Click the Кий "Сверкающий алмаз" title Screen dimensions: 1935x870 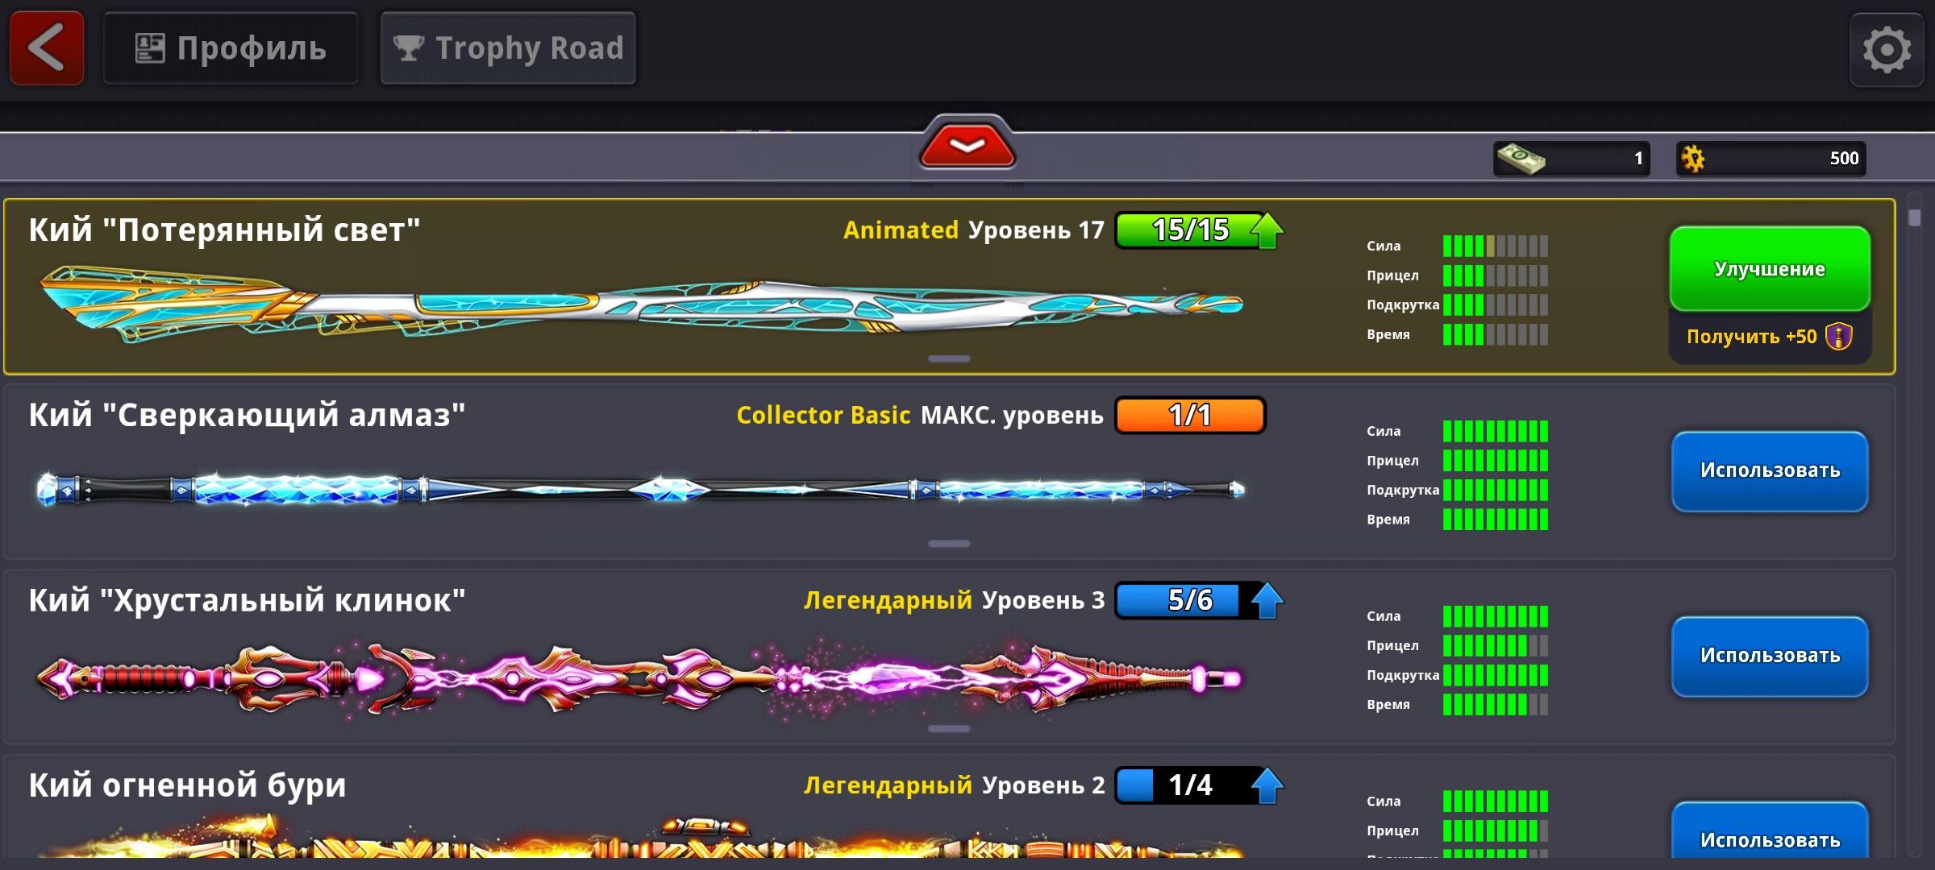247,416
